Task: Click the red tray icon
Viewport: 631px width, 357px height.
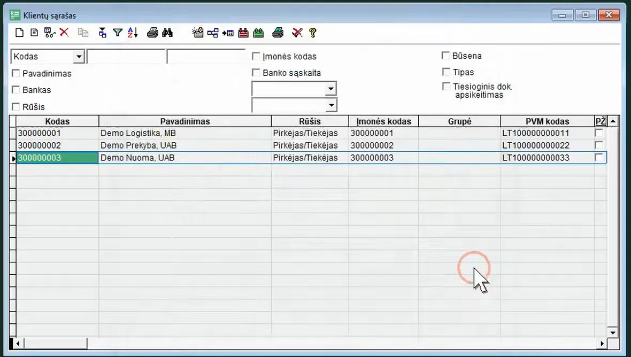Action: (243, 33)
